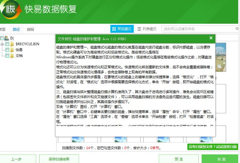Click the 上一步 button
The image size is (240, 163).
point(16,159)
